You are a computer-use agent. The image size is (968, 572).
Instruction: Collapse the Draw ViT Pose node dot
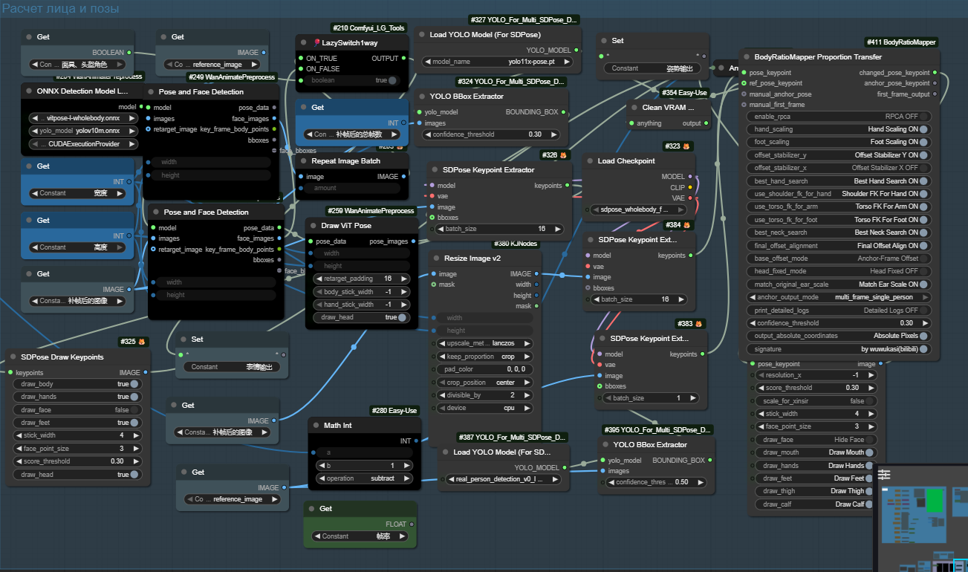coord(313,225)
